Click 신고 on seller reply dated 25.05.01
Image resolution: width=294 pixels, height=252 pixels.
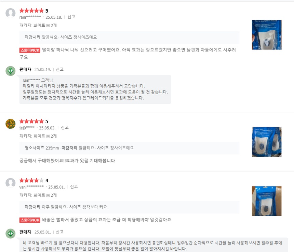tap(59, 232)
